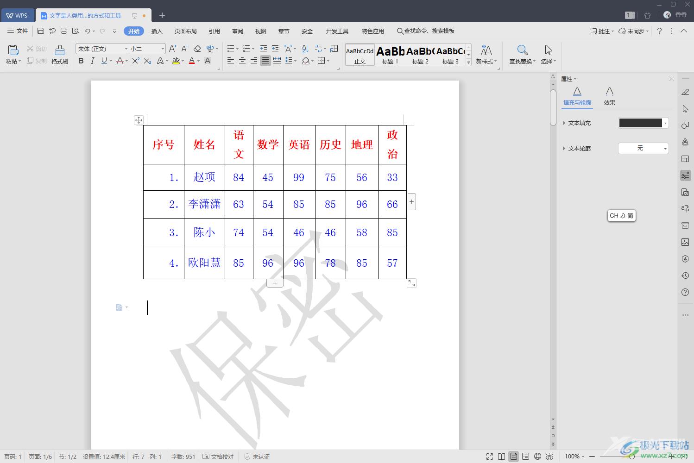Viewport: 694px width, 463px height.
Task: Enable eye protection mode in status bar
Action: pyautogui.click(x=549, y=457)
